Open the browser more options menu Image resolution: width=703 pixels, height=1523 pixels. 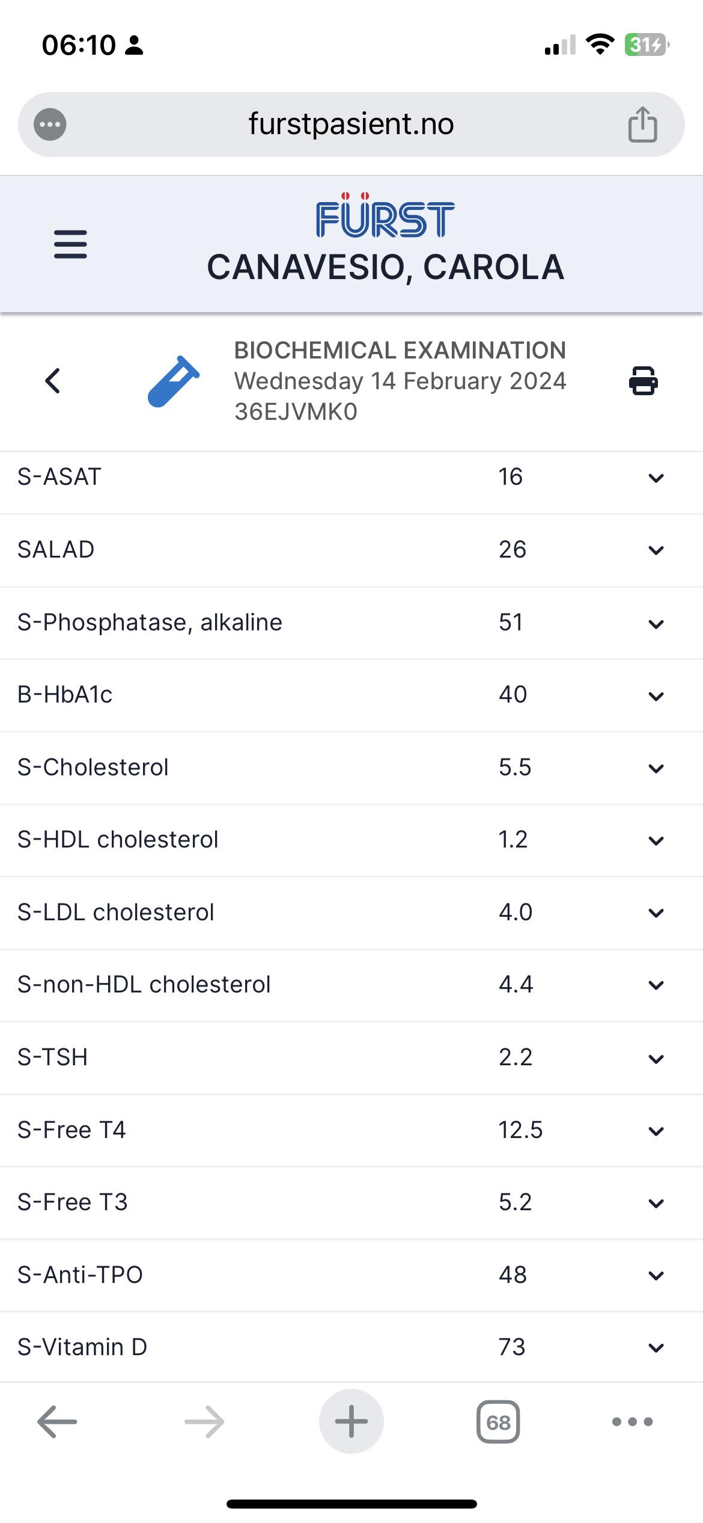tap(632, 1422)
